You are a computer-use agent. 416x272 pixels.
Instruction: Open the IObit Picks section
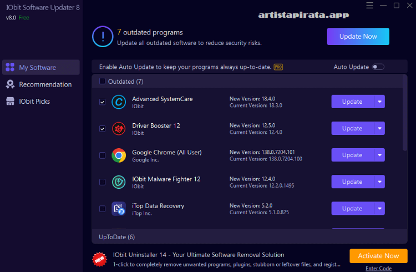[41, 102]
